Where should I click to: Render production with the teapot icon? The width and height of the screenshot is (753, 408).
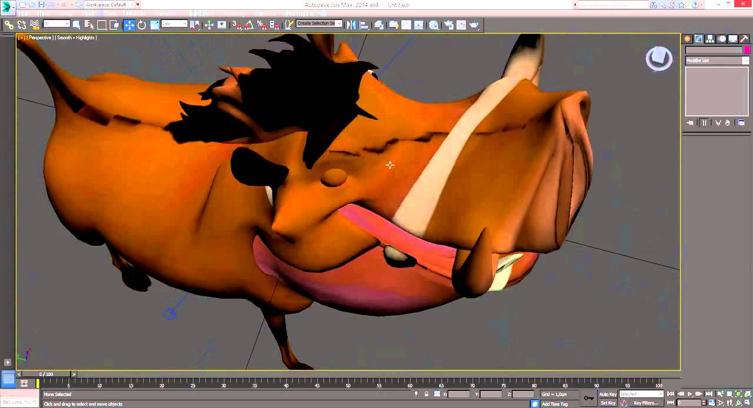[x=474, y=25]
